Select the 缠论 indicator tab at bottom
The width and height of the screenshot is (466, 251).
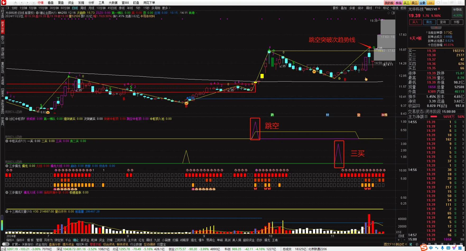coord(76,240)
